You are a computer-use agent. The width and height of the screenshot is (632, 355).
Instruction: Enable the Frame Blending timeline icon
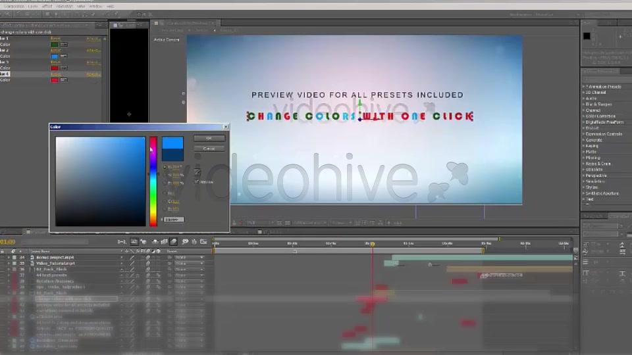tap(164, 241)
